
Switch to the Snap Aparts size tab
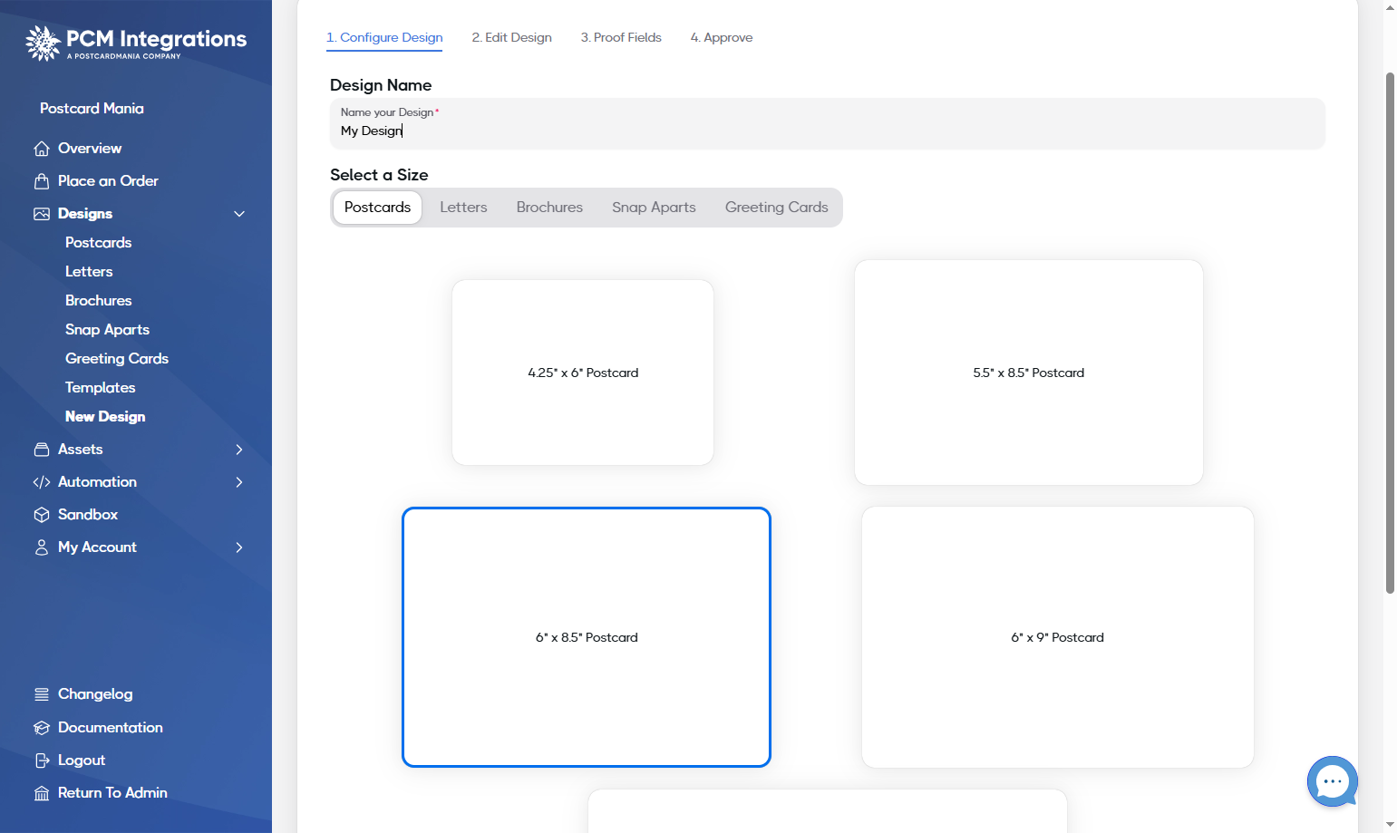click(654, 208)
